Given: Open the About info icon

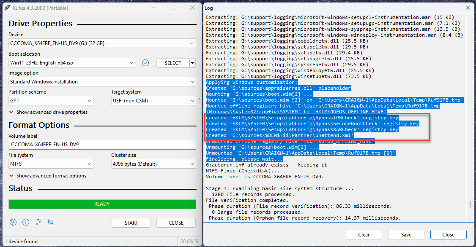Looking at the screenshot, I should point(26,222).
